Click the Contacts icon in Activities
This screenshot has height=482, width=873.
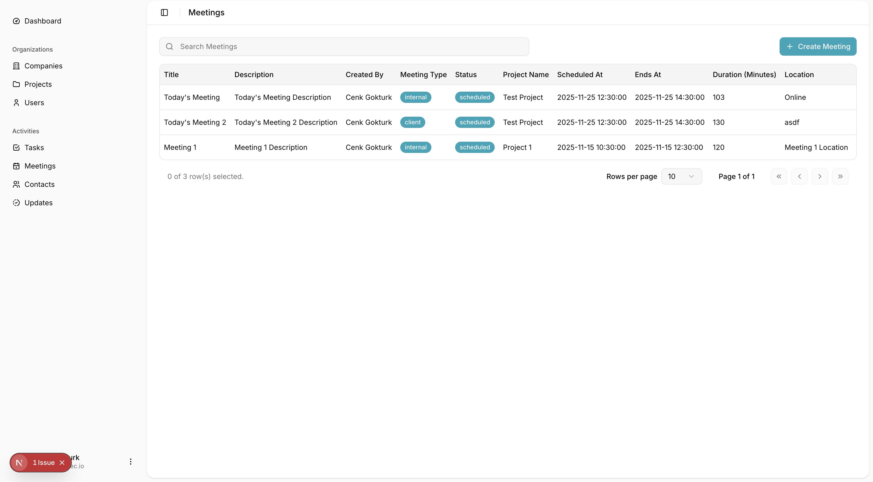click(16, 184)
